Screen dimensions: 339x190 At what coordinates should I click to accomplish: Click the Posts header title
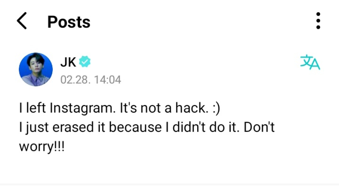[x=69, y=22]
